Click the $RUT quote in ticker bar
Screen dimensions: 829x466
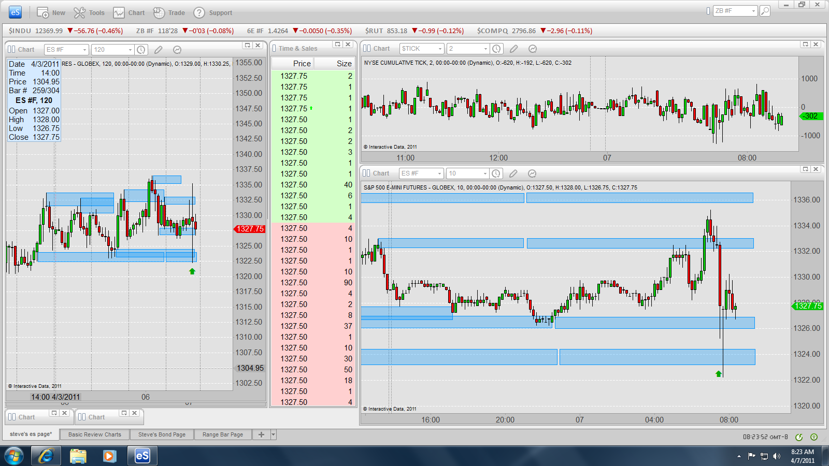[x=414, y=31]
